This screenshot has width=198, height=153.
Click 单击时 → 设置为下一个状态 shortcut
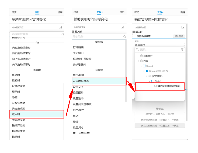(x=160, y=114)
